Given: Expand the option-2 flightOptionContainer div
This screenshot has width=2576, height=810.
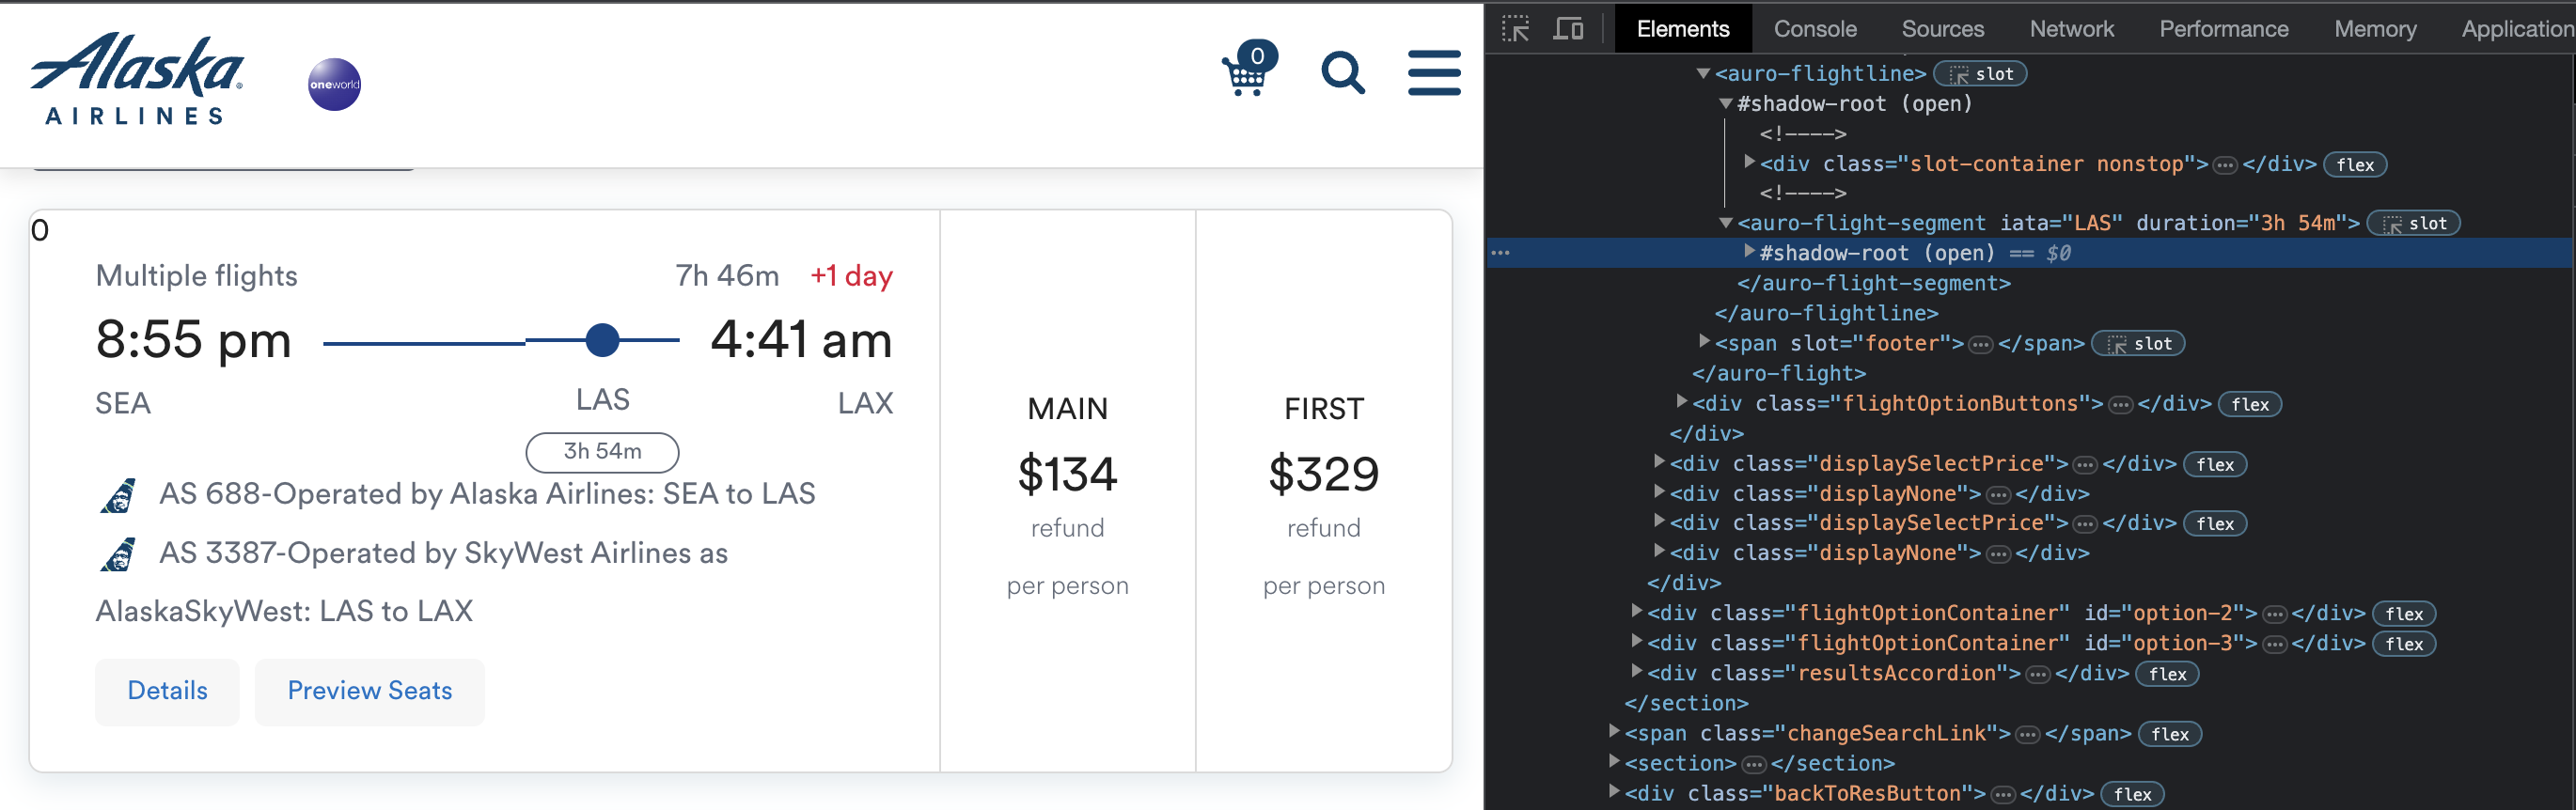Looking at the screenshot, I should (x=1636, y=611).
